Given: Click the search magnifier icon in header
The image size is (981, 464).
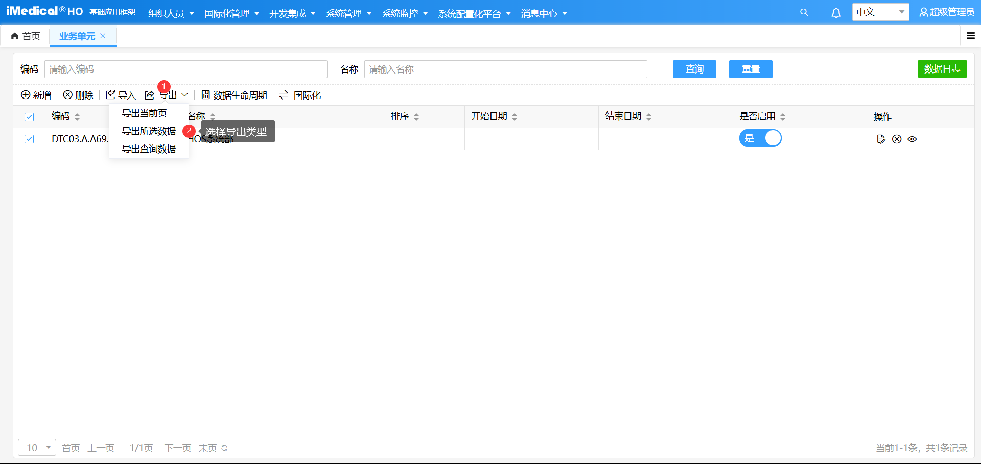Looking at the screenshot, I should (x=804, y=13).
